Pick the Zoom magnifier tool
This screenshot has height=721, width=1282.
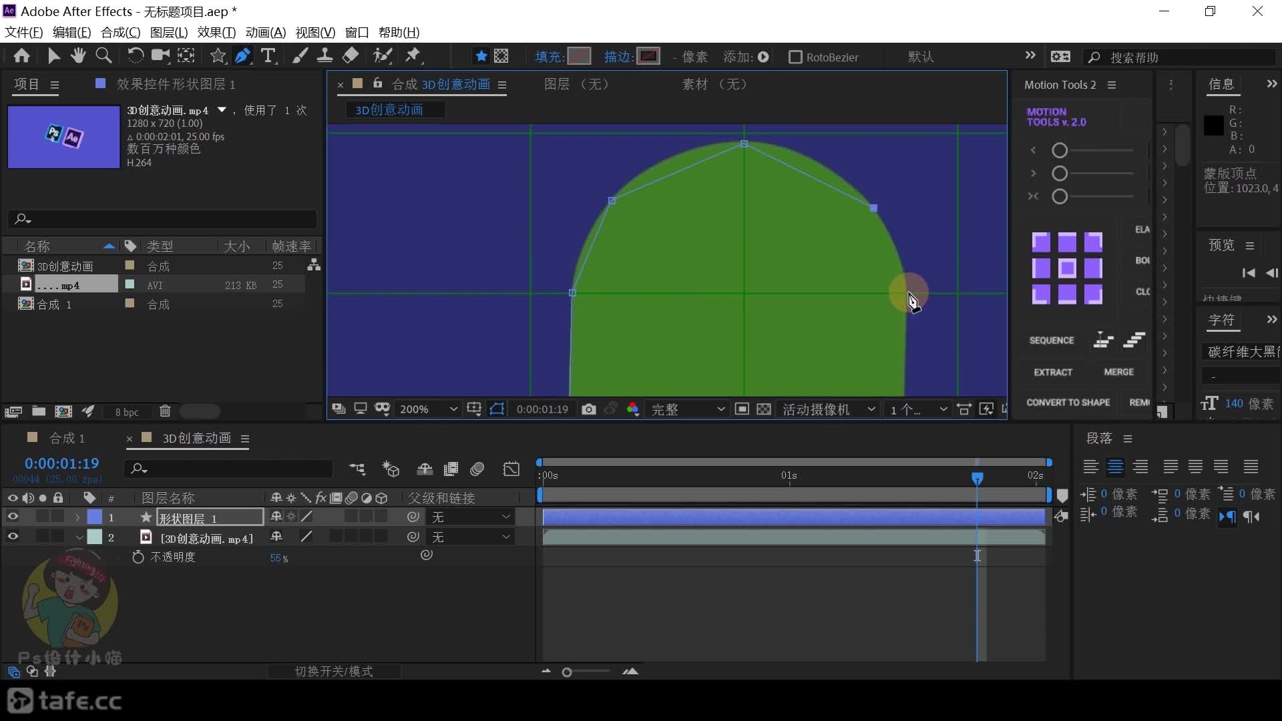tap(103, 56)
